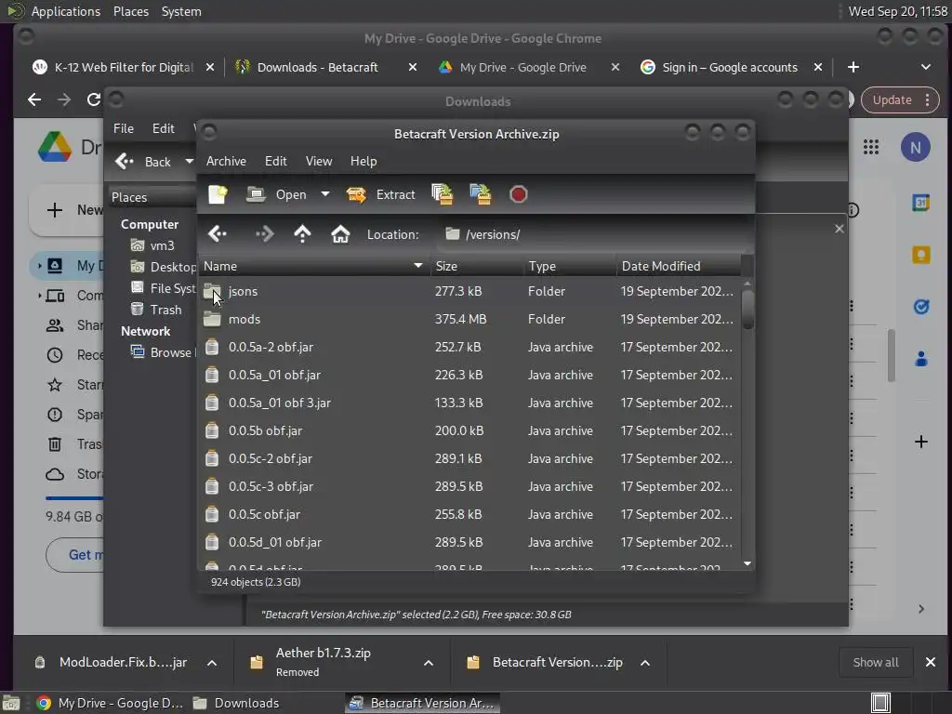Viewport: 952px width, 714px height.
Task: Open File System in the Places sidebar
Action: pos(164,288)
